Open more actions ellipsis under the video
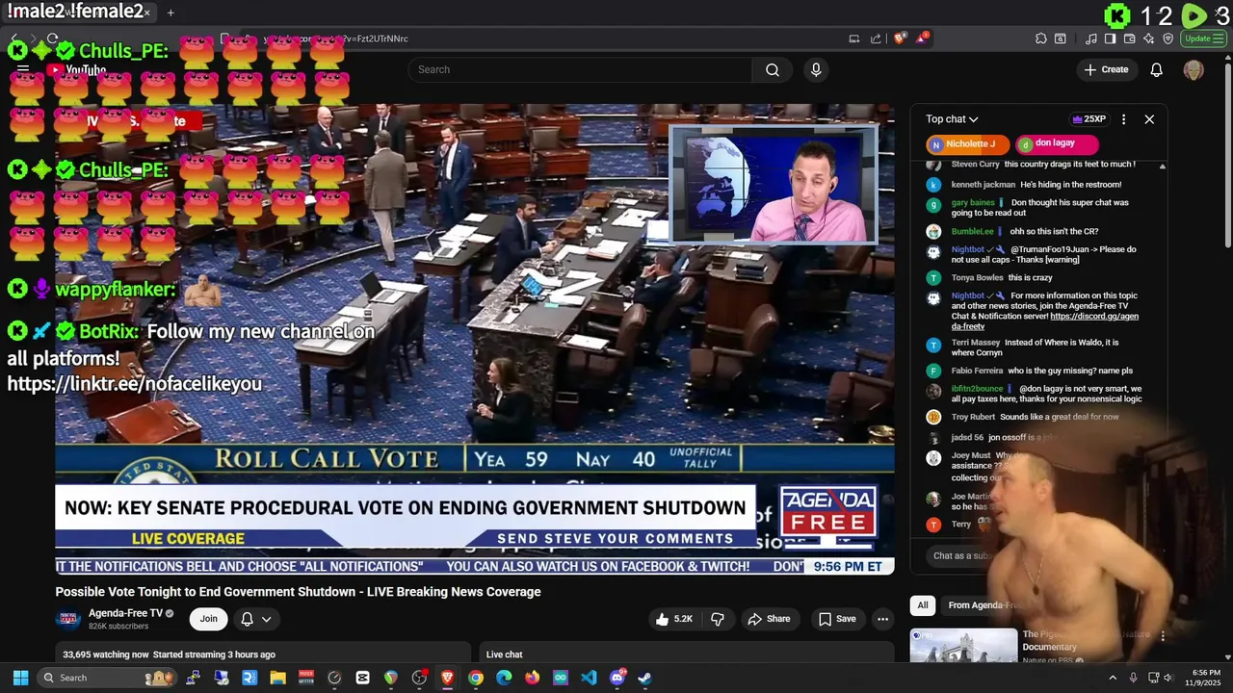The image size is (1233, 693). pyautogui.click(x=882, y=619)
